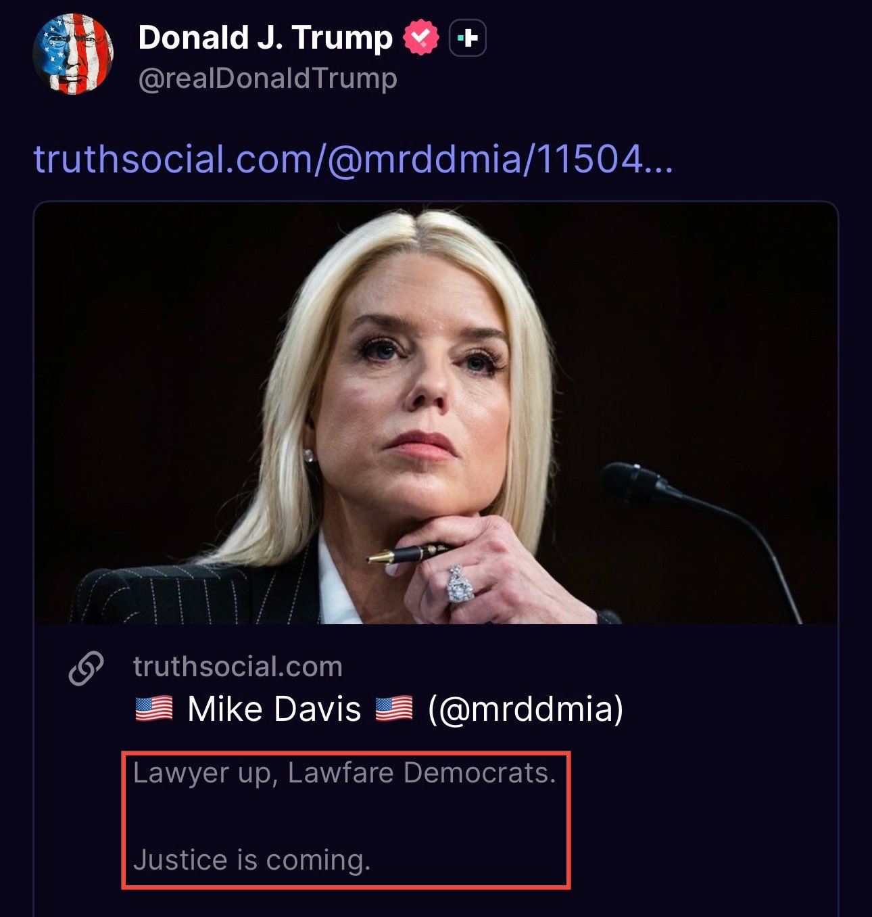The height and width of the screenshot is (917, 872).
Task: Open the Mike Davis card title
Action: [x=274, y=709]
